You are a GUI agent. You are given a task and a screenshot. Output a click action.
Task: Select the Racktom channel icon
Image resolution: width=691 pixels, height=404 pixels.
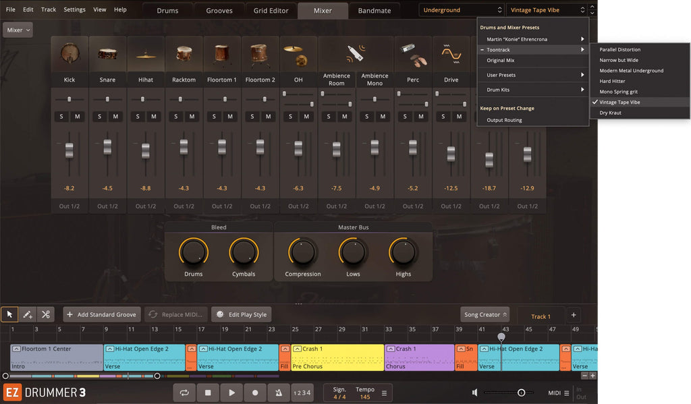[x=184, y=54]
